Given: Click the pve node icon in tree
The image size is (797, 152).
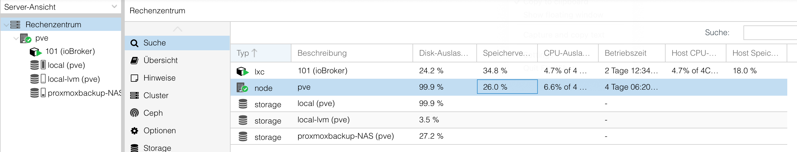Looking at the screenshot, I should click(25, 38).
